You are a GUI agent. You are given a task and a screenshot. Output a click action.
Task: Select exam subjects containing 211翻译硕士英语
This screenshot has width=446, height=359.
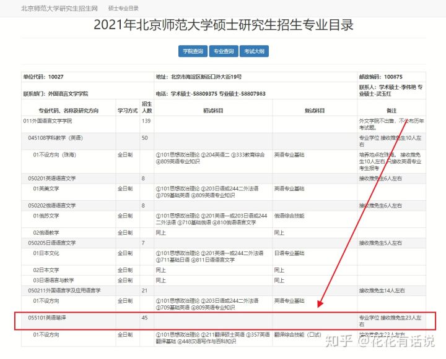[212, 338]
